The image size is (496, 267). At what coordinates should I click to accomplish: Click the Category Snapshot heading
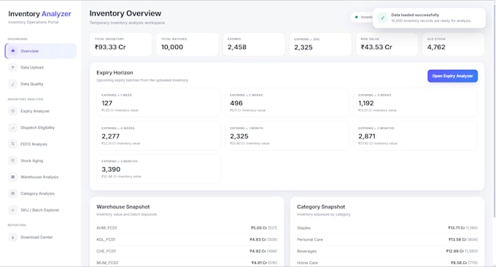[x=321, y=206]
